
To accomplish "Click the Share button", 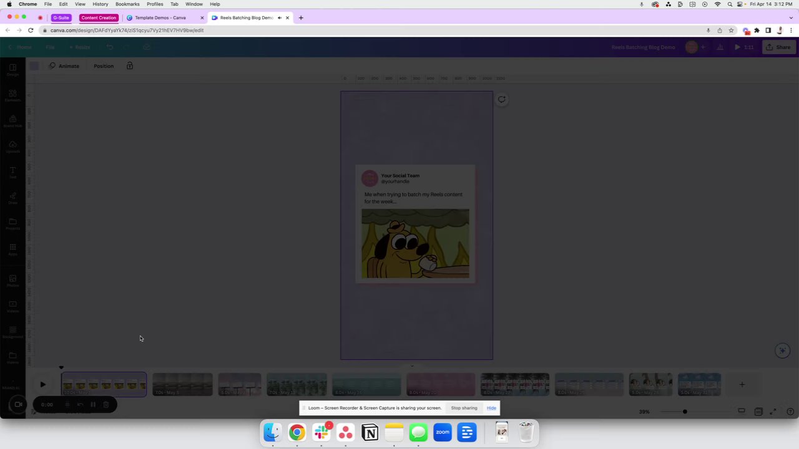I will 778,47.
